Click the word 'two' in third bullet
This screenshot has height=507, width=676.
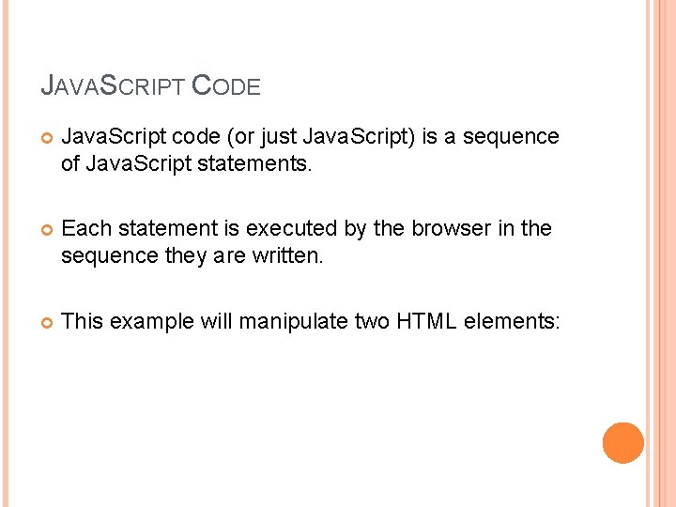pos(373,322)
